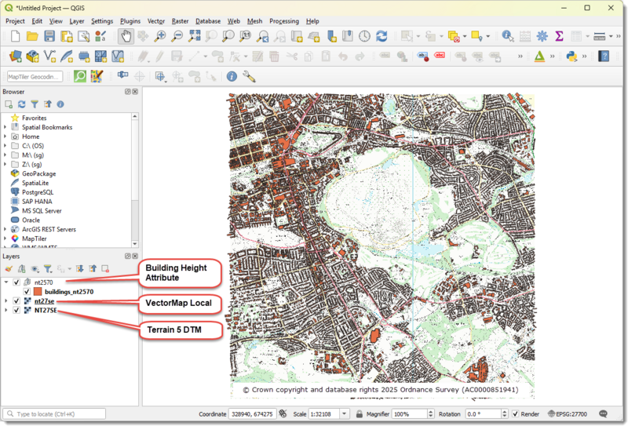This screenshot has height=426, width=628.
Task: Expand ArcGIS REST Servers node
Action: [x=5, y=229]
